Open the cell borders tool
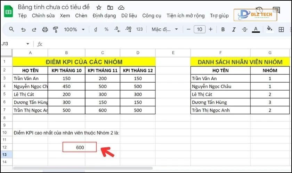Viewport: 292px width, 173px height. [x=282, y=29]
